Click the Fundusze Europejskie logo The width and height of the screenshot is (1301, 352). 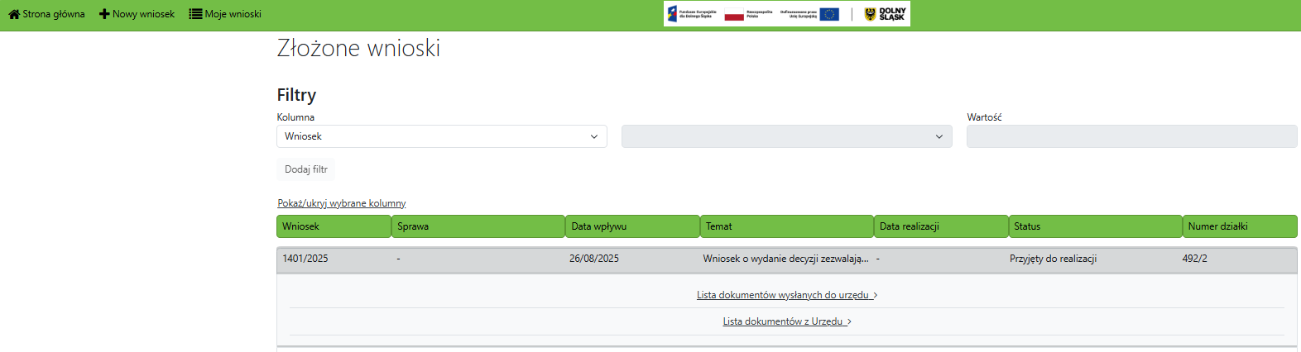pos(692,14)
